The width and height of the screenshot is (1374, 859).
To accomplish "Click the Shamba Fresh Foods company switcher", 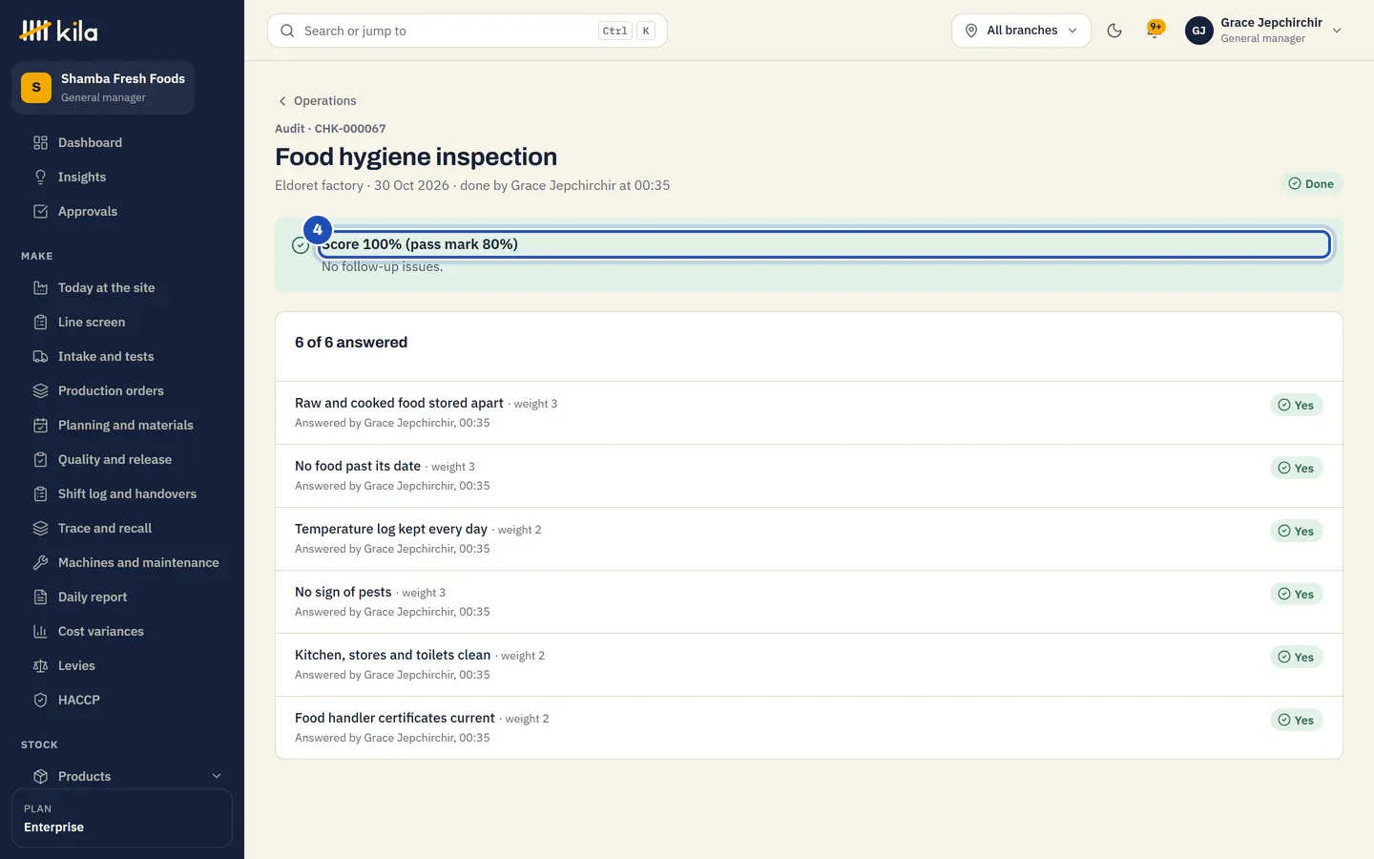I will point(103,88).
